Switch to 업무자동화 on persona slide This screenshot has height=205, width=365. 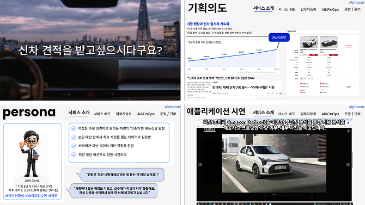[124, 114]
